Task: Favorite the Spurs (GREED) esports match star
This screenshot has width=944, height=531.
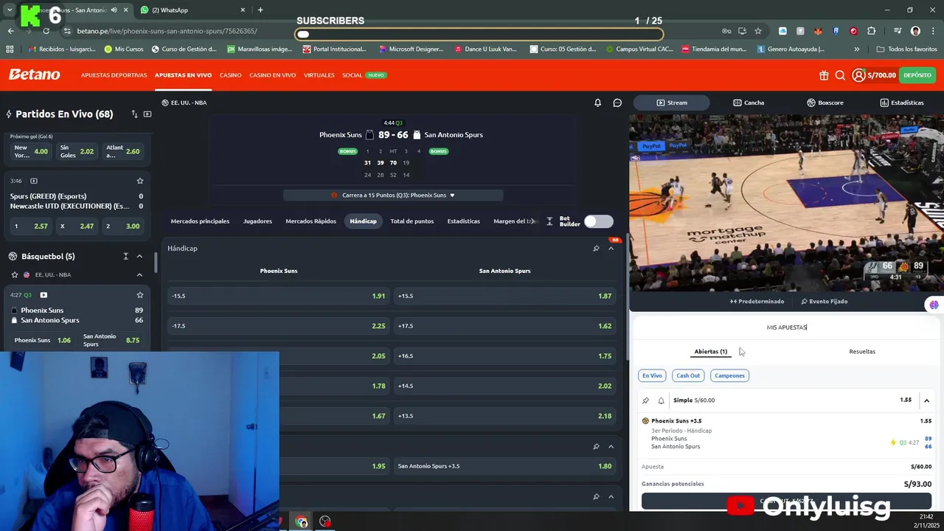Action: pyautogui.click(x=140, y=181)
